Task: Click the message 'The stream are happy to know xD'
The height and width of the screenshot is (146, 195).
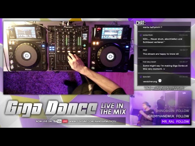Action: tap(161, 54)
